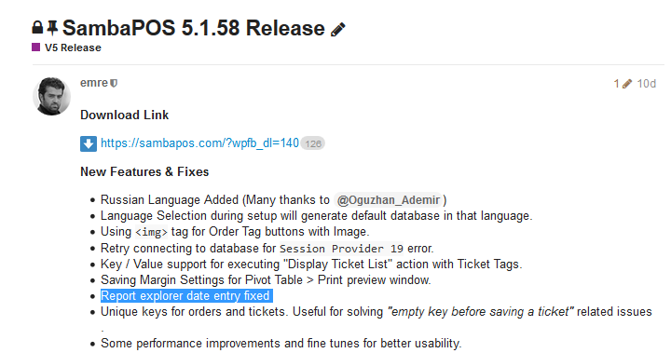The height and width of the screenshot is (353, 671).
Task: Click the purple V5 Release category square
Action: [x=36, y=48]
